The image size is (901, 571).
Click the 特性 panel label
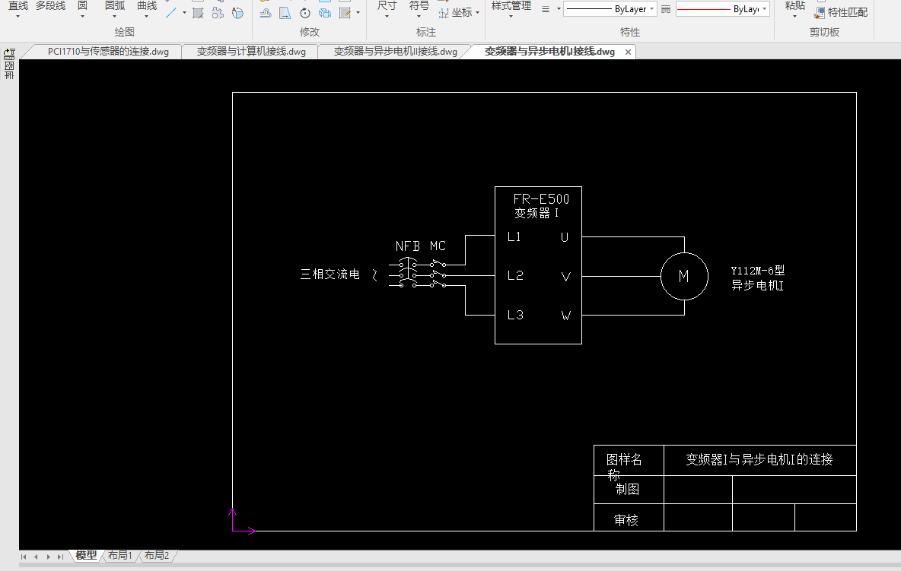point(630,33)
